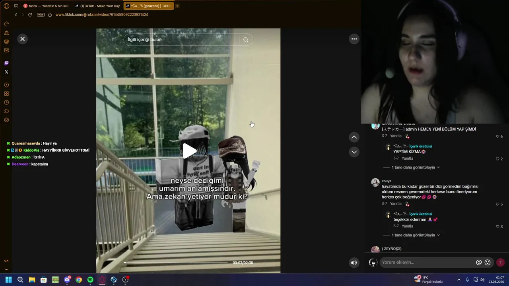Expand '1 tane daha görüntüleyin' under teşekkür ederimm

coord(416,235)
